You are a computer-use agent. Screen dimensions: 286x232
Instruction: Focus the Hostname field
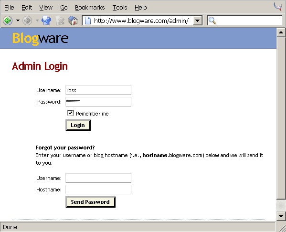tap(98, 190)
